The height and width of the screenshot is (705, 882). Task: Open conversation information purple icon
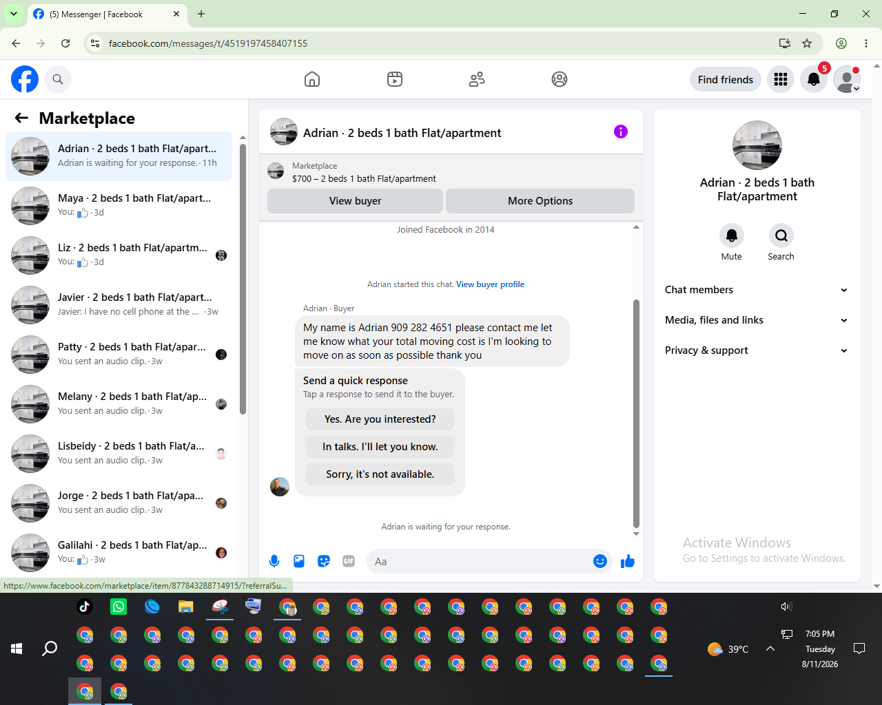point(621,131)
